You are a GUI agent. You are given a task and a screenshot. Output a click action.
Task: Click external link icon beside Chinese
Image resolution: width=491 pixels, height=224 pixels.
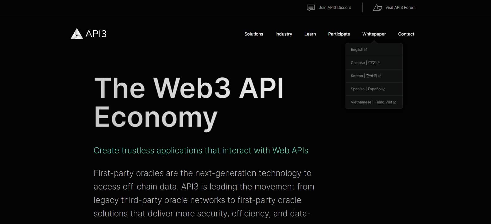click(378, 63)
